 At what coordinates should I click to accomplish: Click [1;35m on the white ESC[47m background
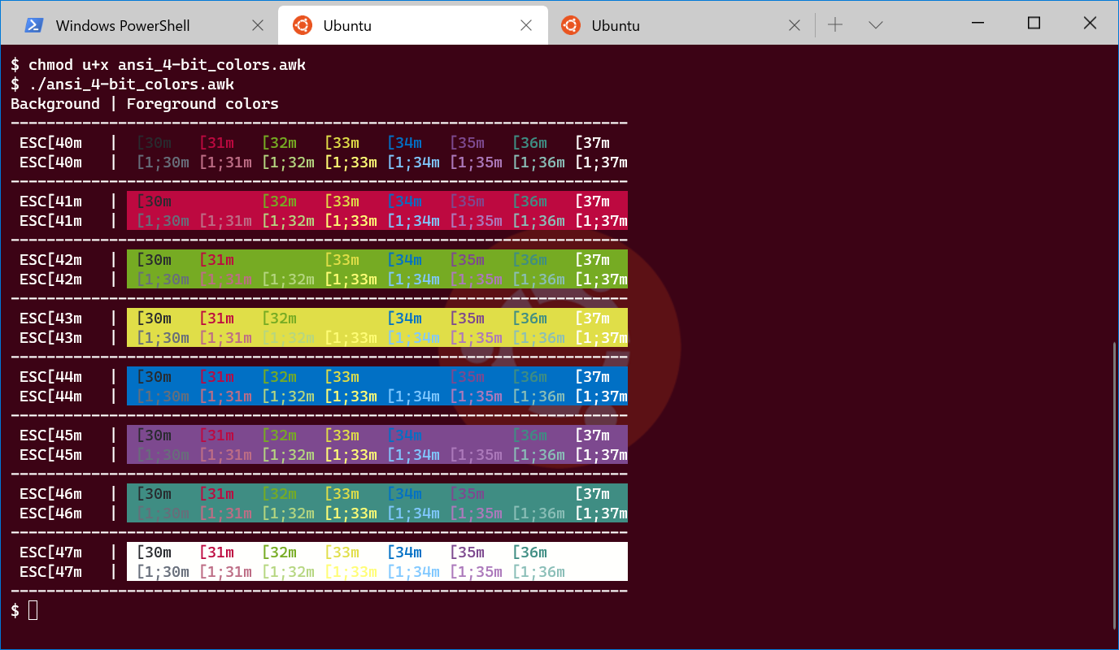pyautogui.click(x=476, y=572)
